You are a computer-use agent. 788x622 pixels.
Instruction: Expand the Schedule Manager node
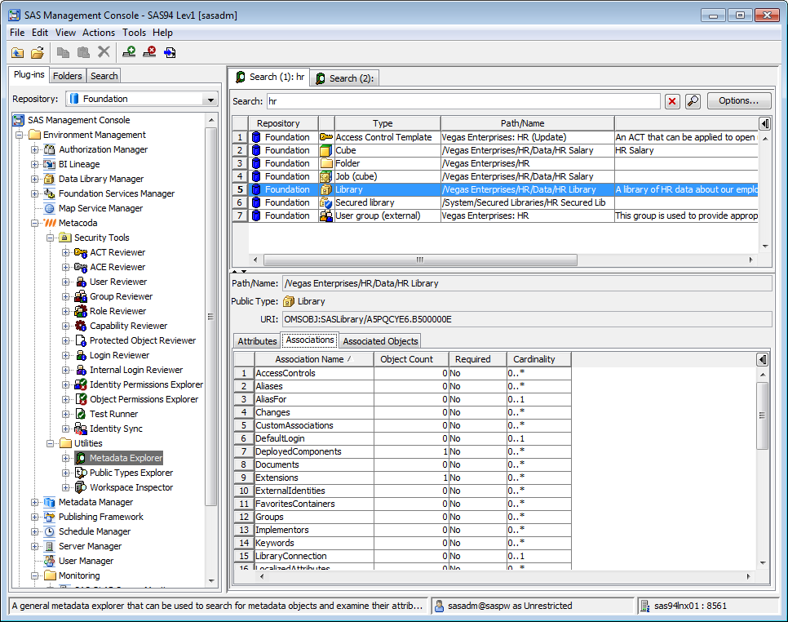coord(35,531)
